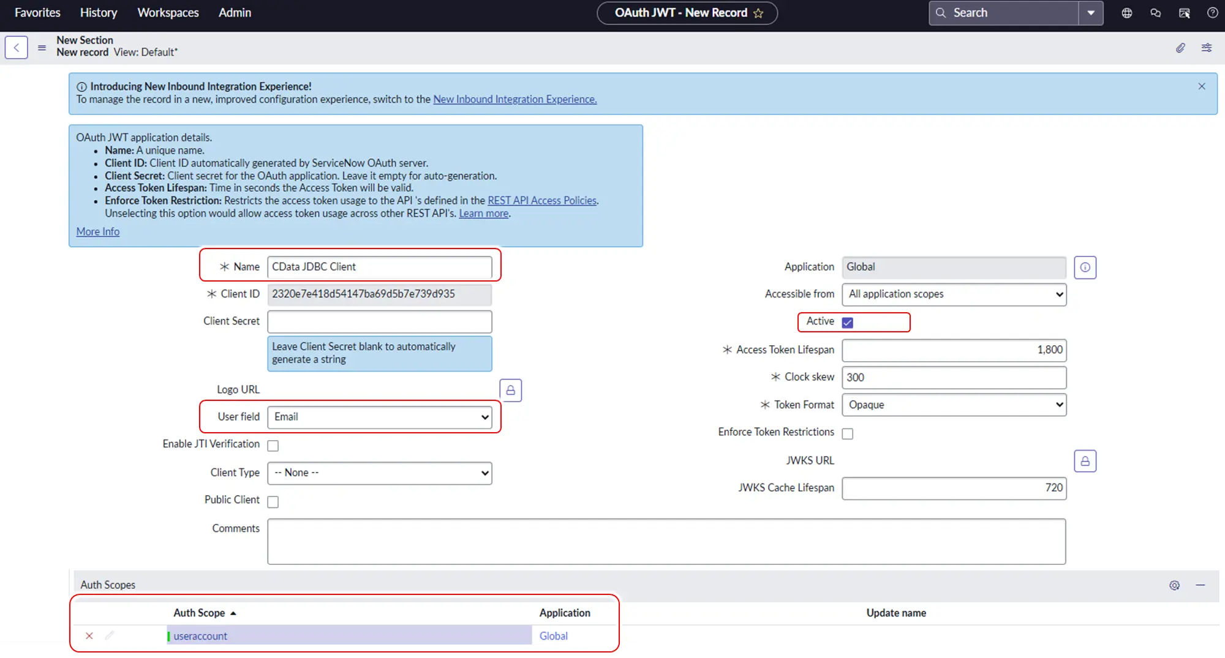Image resolution: width=1225 pixels, height=658 pixels.
Task: Open the form context menu hamburger icon
Action: pyautogui.click(x=42, y=47)
